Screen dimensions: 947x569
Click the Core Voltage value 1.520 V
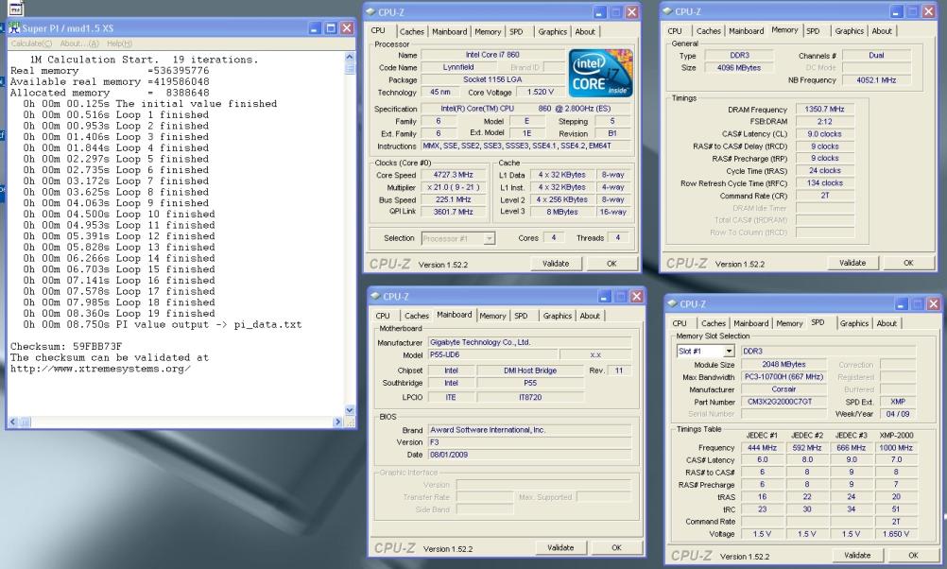pyautogui.click(x=540, y=92)
